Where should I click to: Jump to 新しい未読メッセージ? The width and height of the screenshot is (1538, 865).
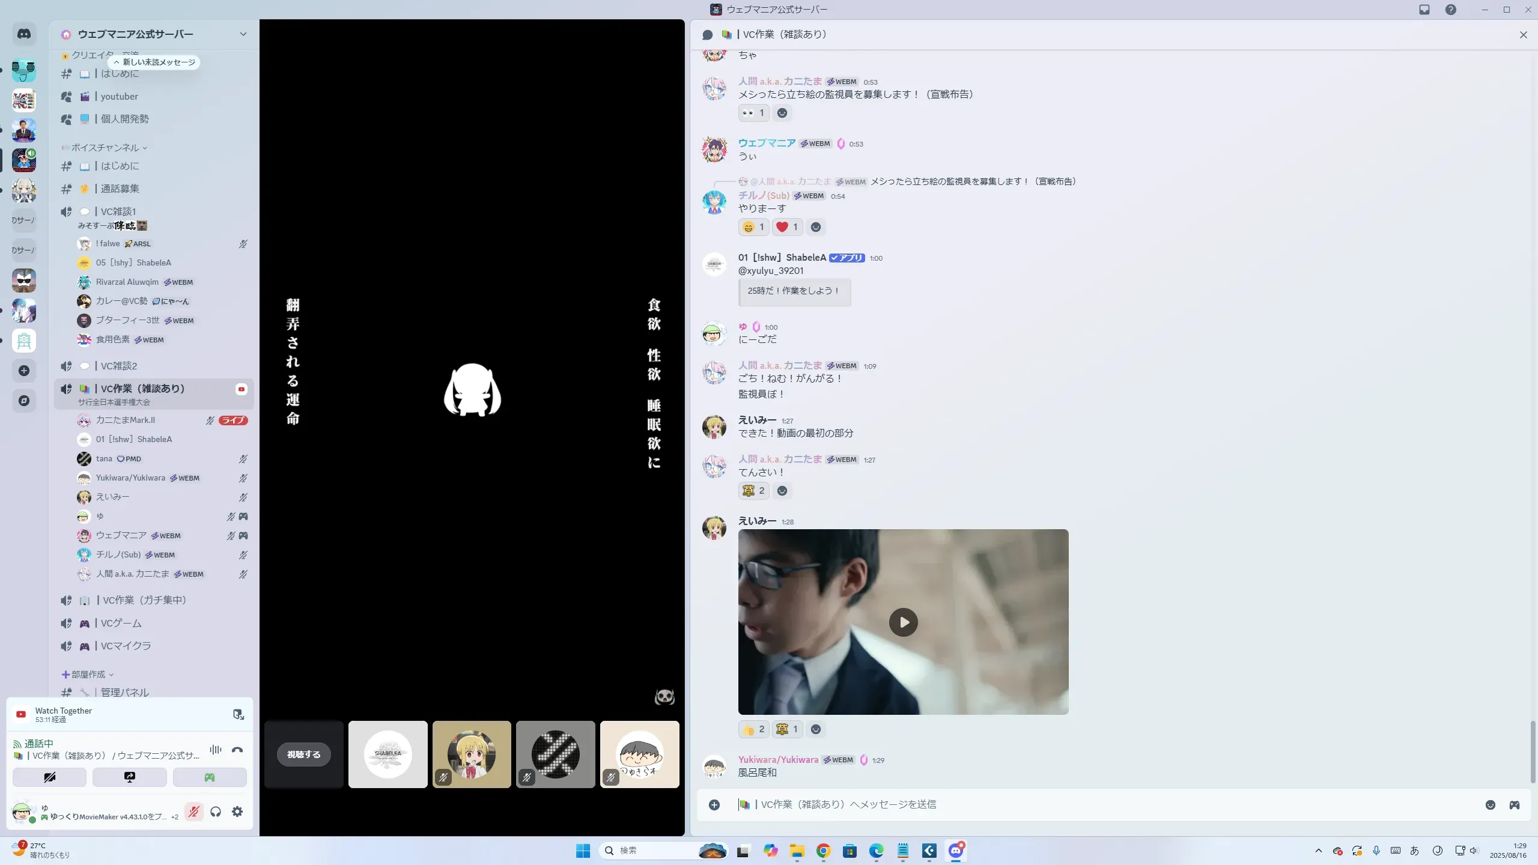(155, 62)
